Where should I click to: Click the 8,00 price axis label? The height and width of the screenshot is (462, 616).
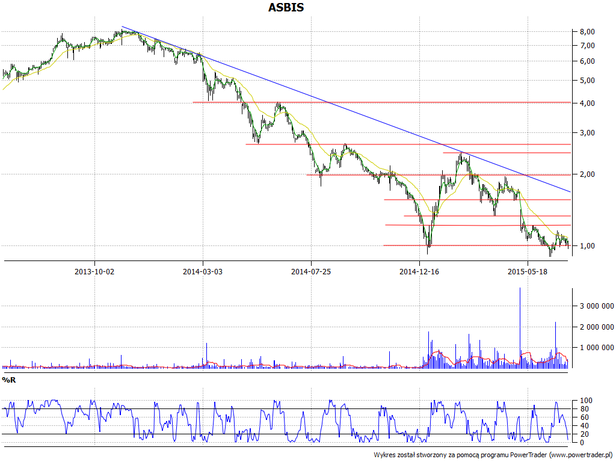[588, 32]
